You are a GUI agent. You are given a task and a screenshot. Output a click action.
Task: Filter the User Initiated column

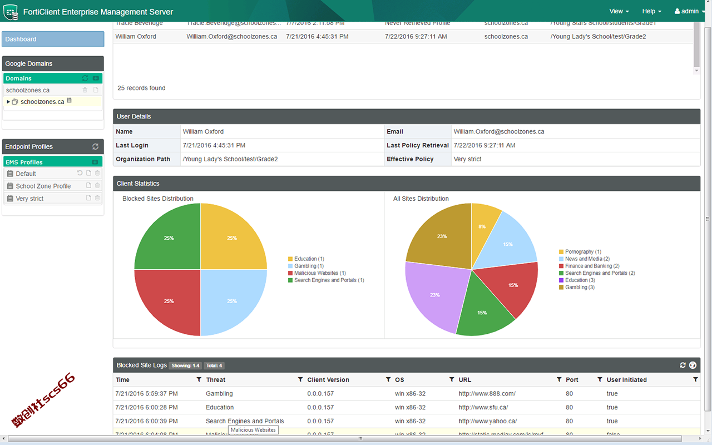click(695, 379)
